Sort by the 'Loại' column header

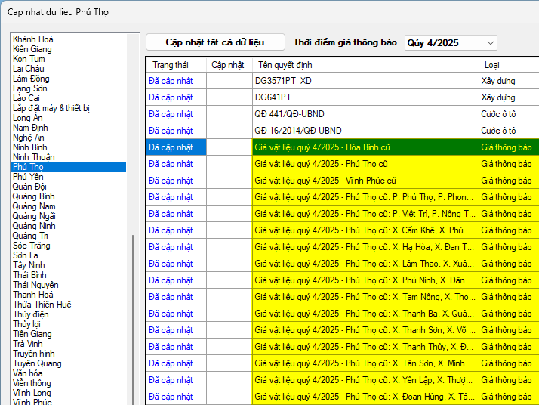point(491,65)
